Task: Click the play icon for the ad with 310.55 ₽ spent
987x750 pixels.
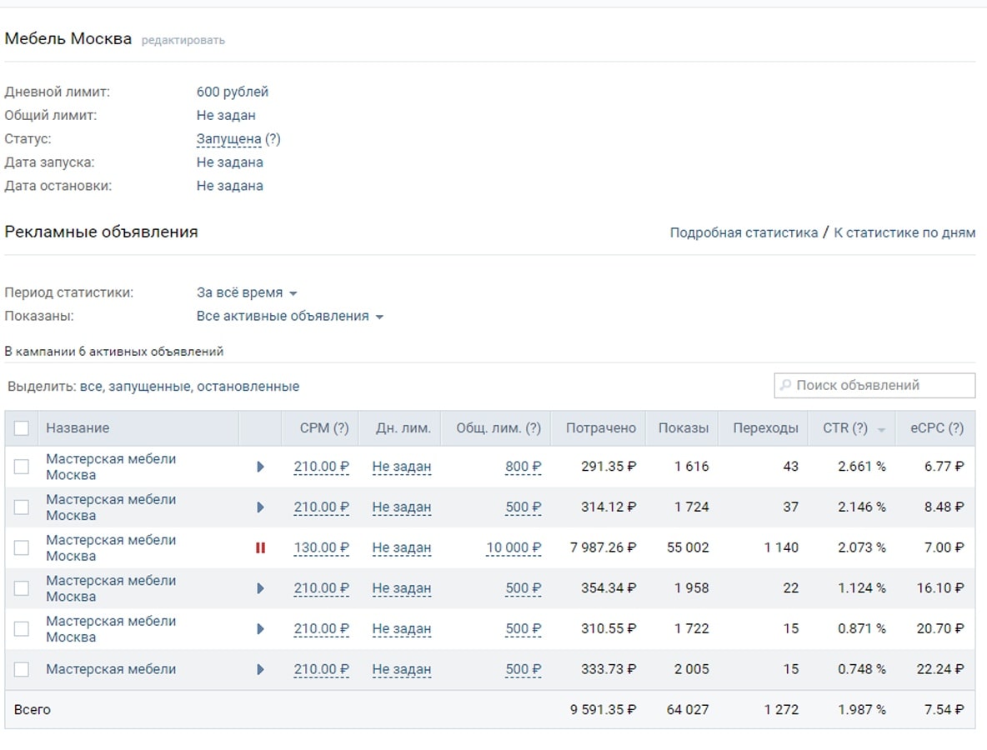Action: pyautogui.click(x=260, y=629)
